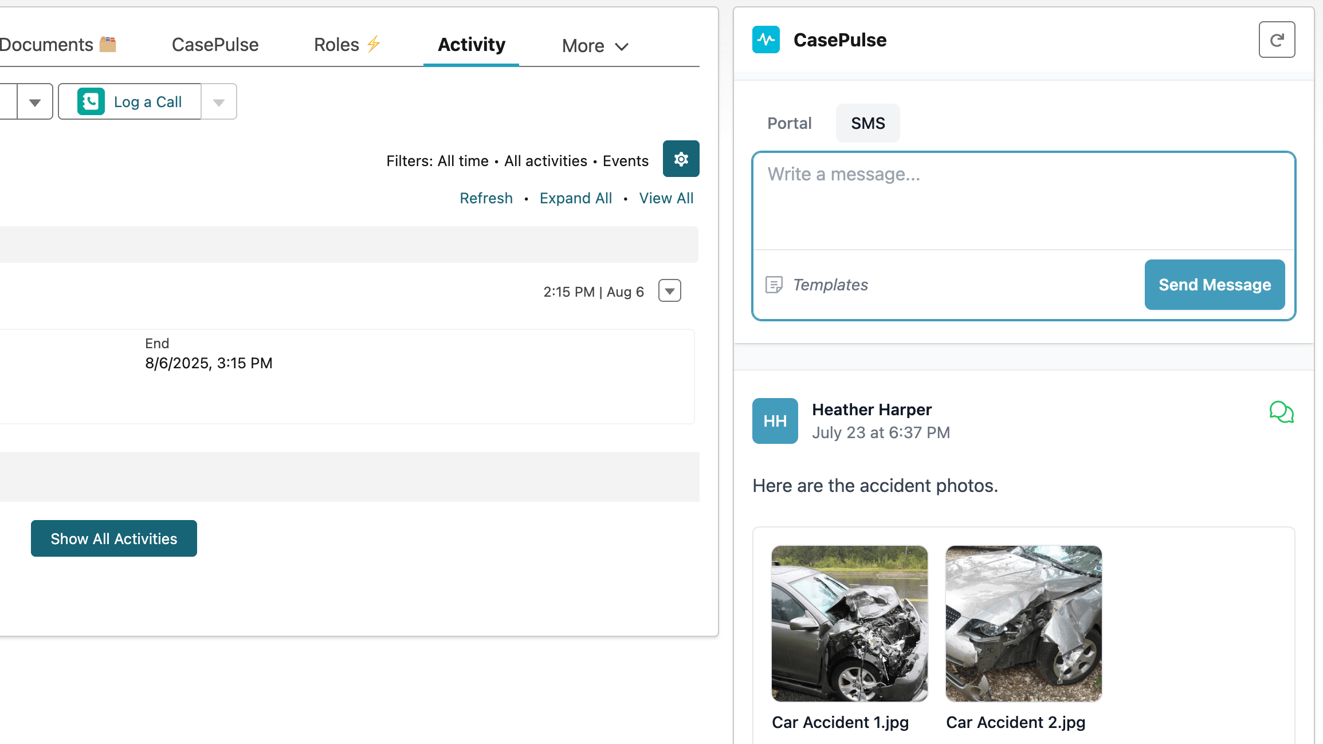The width and height of the screenshot is (1323, 744).
Task: Switch messaging channel to Portal
Action: [789, 123]
